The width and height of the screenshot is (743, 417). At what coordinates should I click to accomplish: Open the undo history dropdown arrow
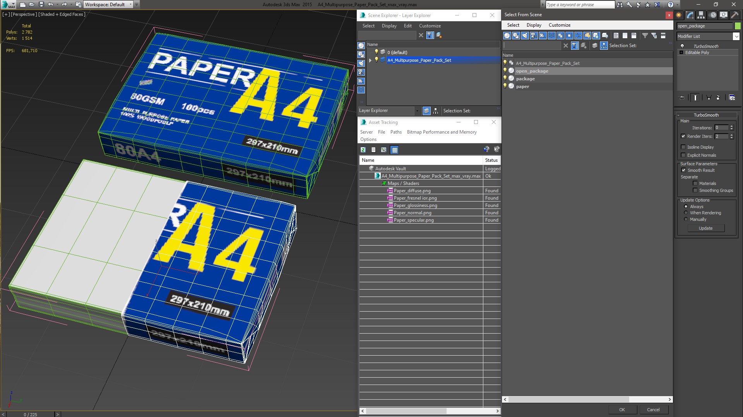pyautogui.click(x=57, y=5)
